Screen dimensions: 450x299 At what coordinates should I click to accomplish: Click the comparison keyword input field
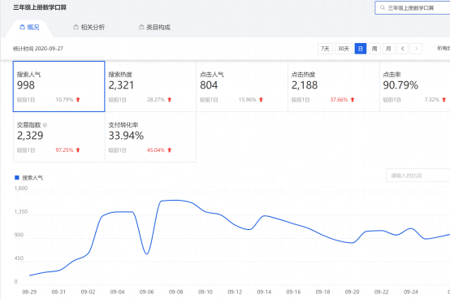point(418,175)
